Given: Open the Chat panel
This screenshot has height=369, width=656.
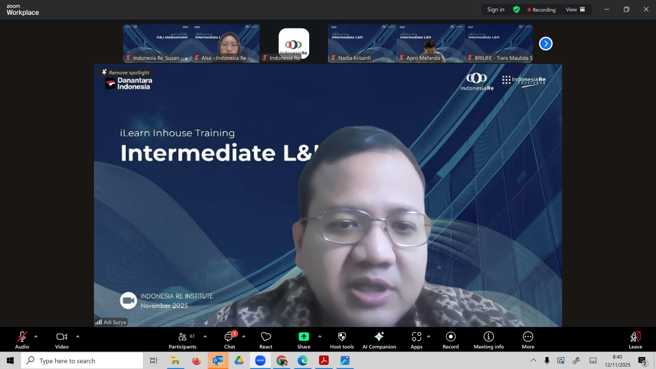Looking at the screenshot, I should (x=230, y=340).
